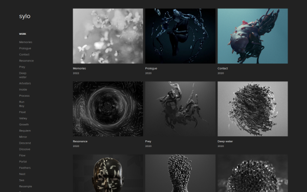Click the Deep water title under thumbnail

point(225,141)
